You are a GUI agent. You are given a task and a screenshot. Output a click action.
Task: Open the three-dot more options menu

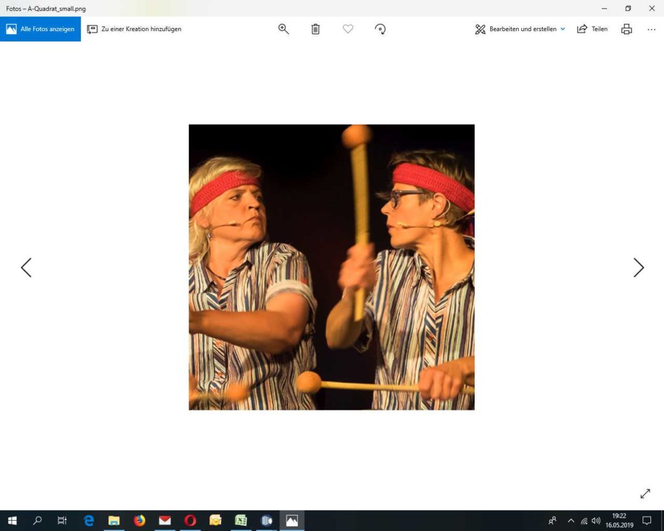(651, 29)
